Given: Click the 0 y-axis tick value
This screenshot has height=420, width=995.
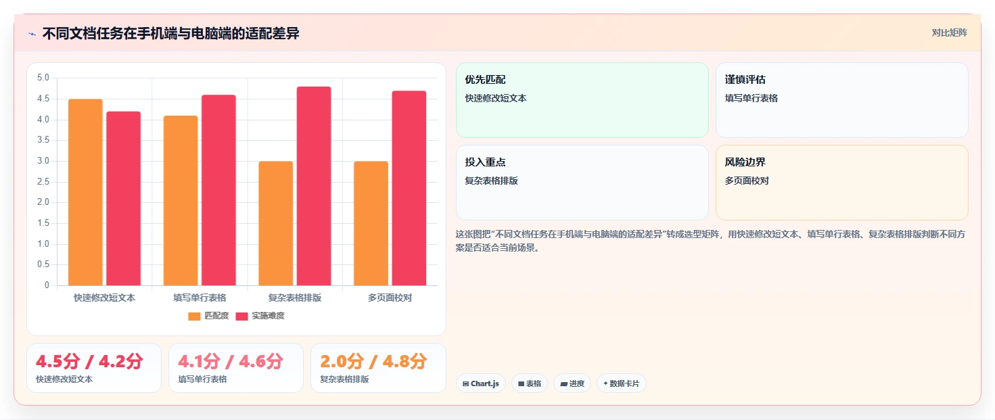Looking at the screenshot, I should coord(47,285).
